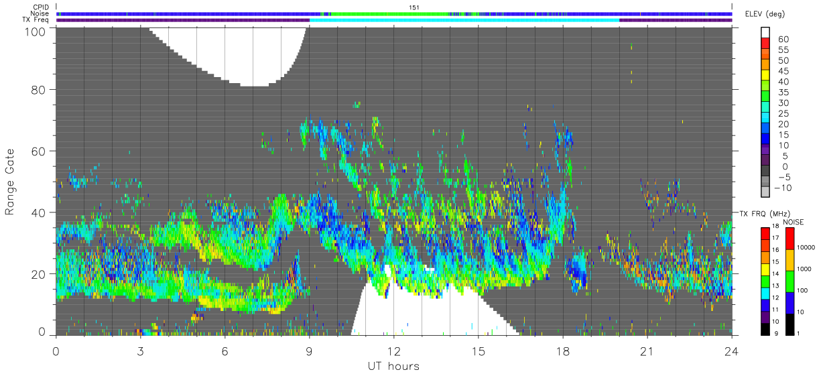Click the red swatch in NOISE colorbar
This screenshot has width=823, height=380.
point(789,239)
